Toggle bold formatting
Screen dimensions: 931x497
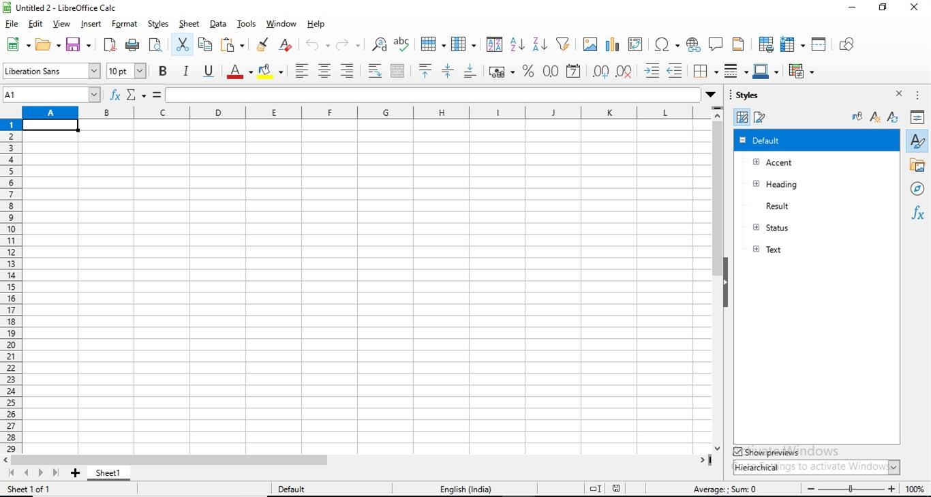click(162, 71)
